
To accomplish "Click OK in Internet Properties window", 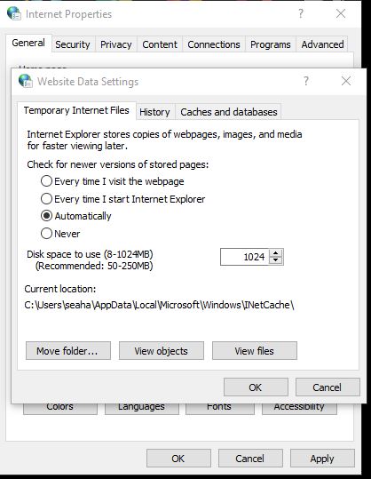I will tap(178, 459).
